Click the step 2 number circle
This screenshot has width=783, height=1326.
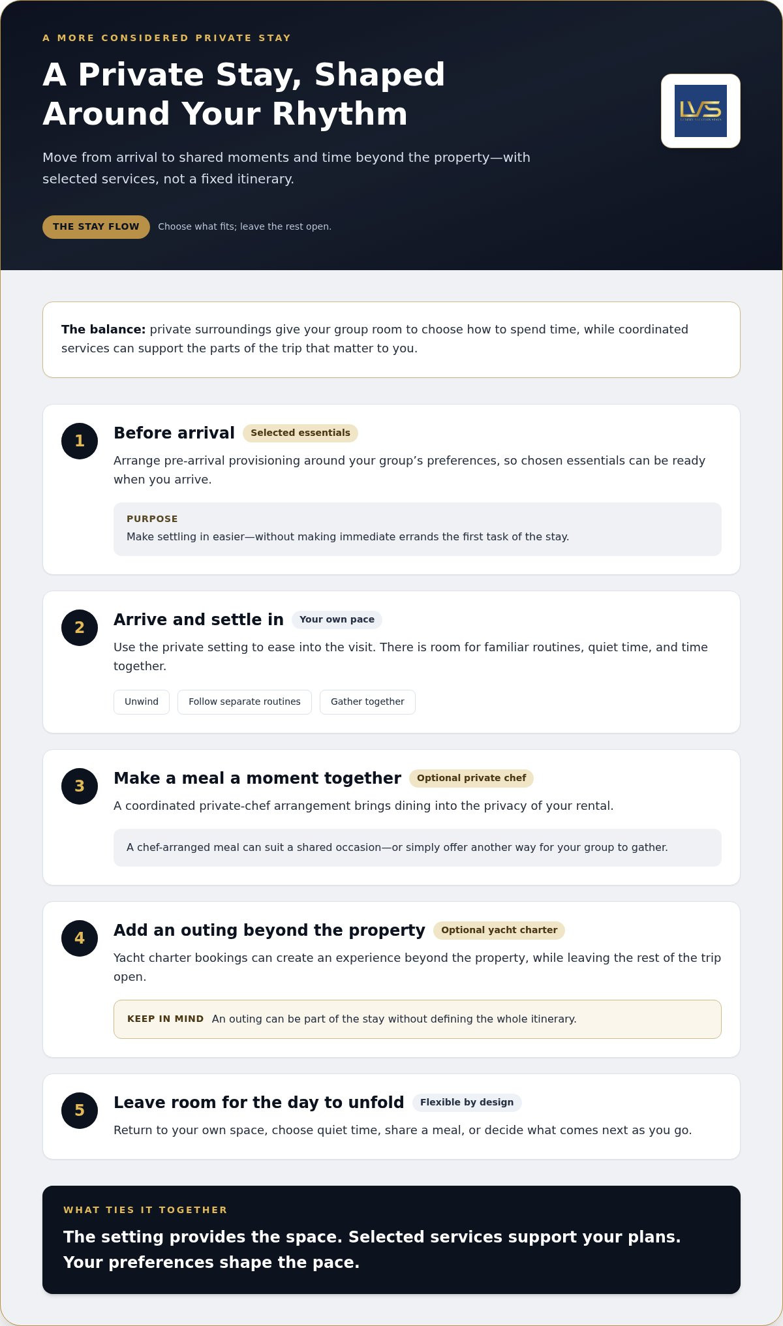click(80, 628)
